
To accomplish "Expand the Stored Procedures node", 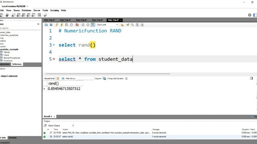I will [x=12, y=58].
